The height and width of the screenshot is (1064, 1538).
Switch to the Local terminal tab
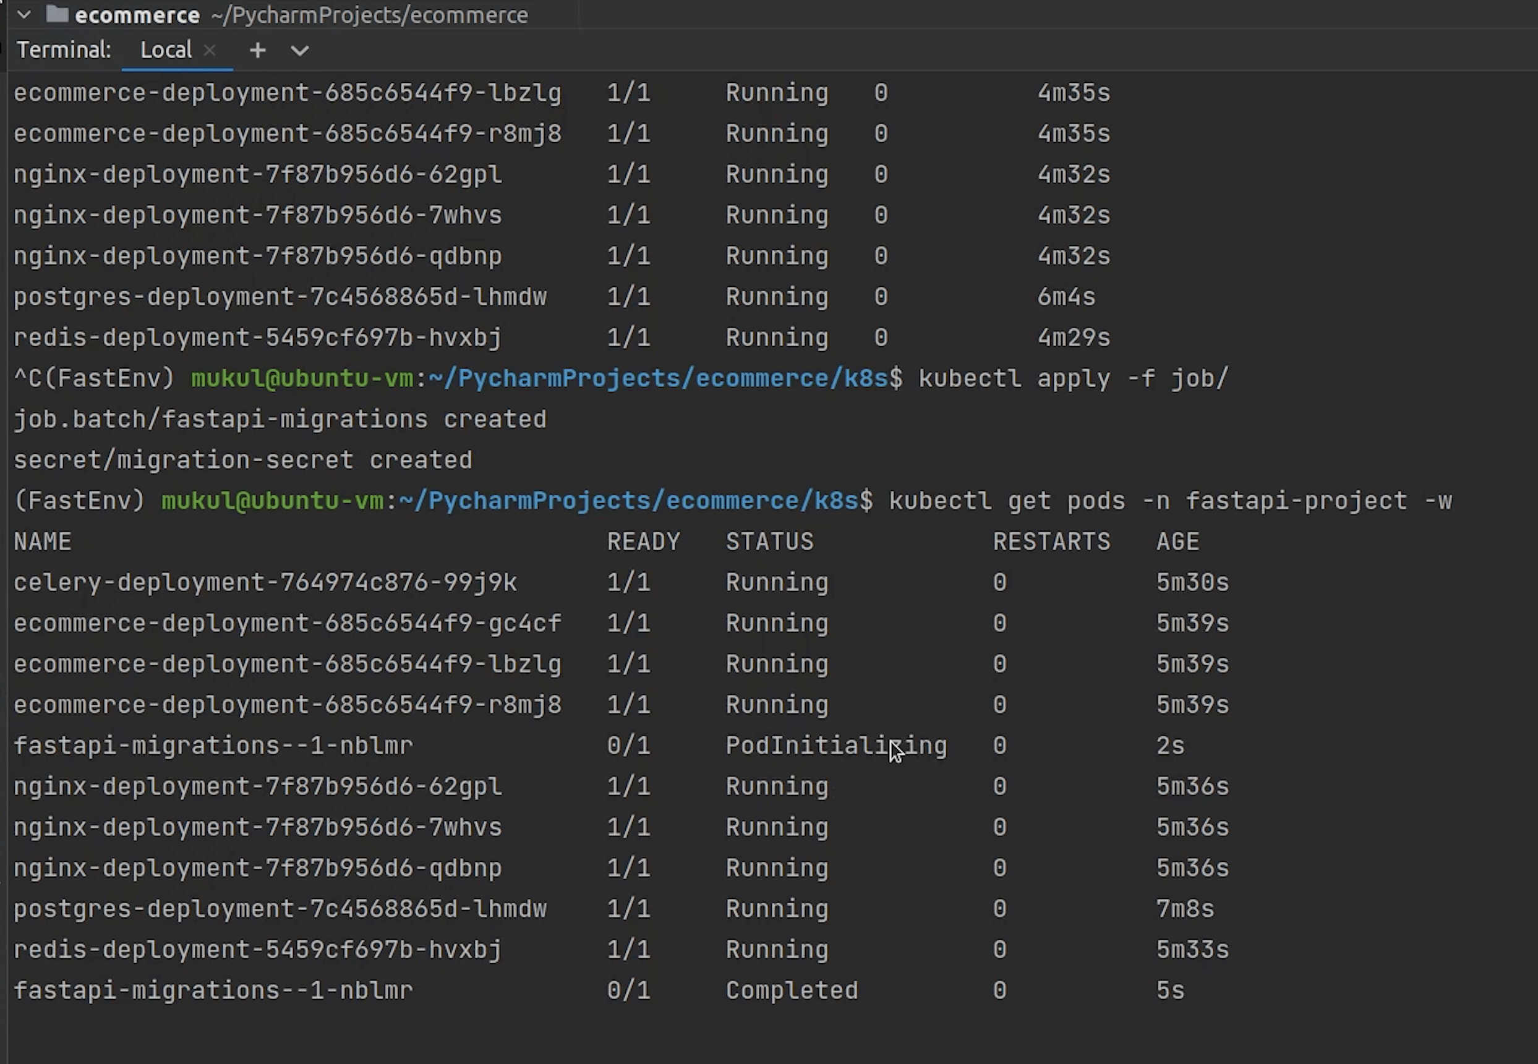coord(165,50)
